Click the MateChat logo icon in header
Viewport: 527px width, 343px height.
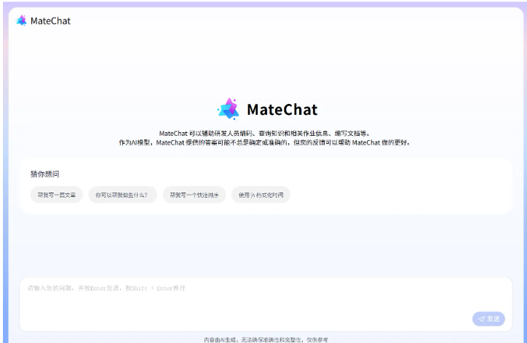pos(21,21)
